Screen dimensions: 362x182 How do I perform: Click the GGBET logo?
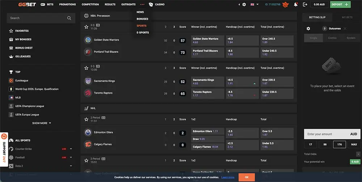27,4
